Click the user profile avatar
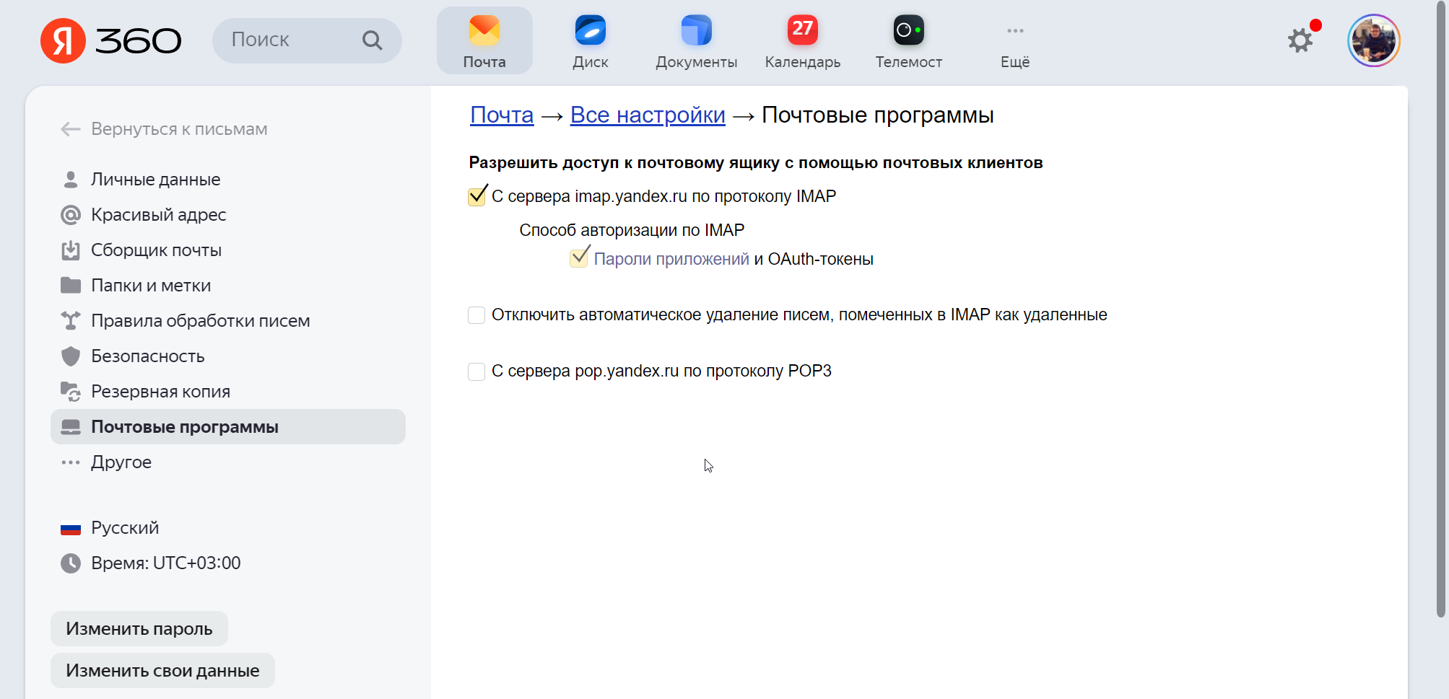 pos(1374,40)
